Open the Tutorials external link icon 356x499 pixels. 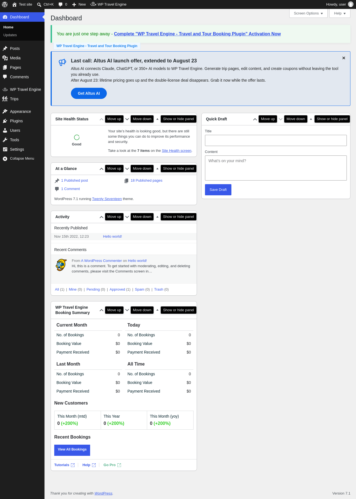pyautogui.click(x=73, y=465)
